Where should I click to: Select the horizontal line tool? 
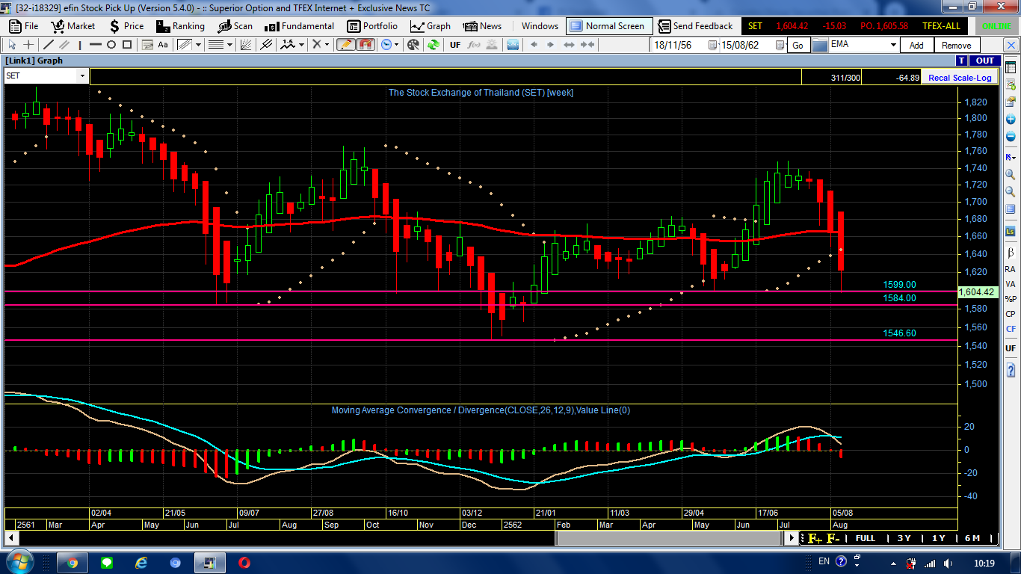(95, 45)
